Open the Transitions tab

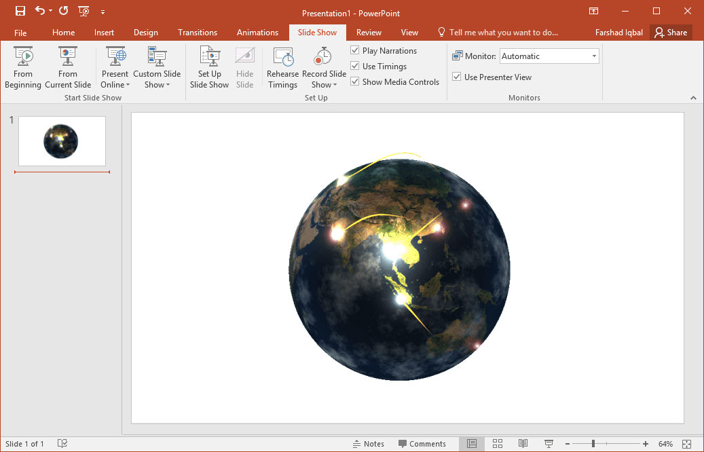pyautogui.click(x=198, y=33)
